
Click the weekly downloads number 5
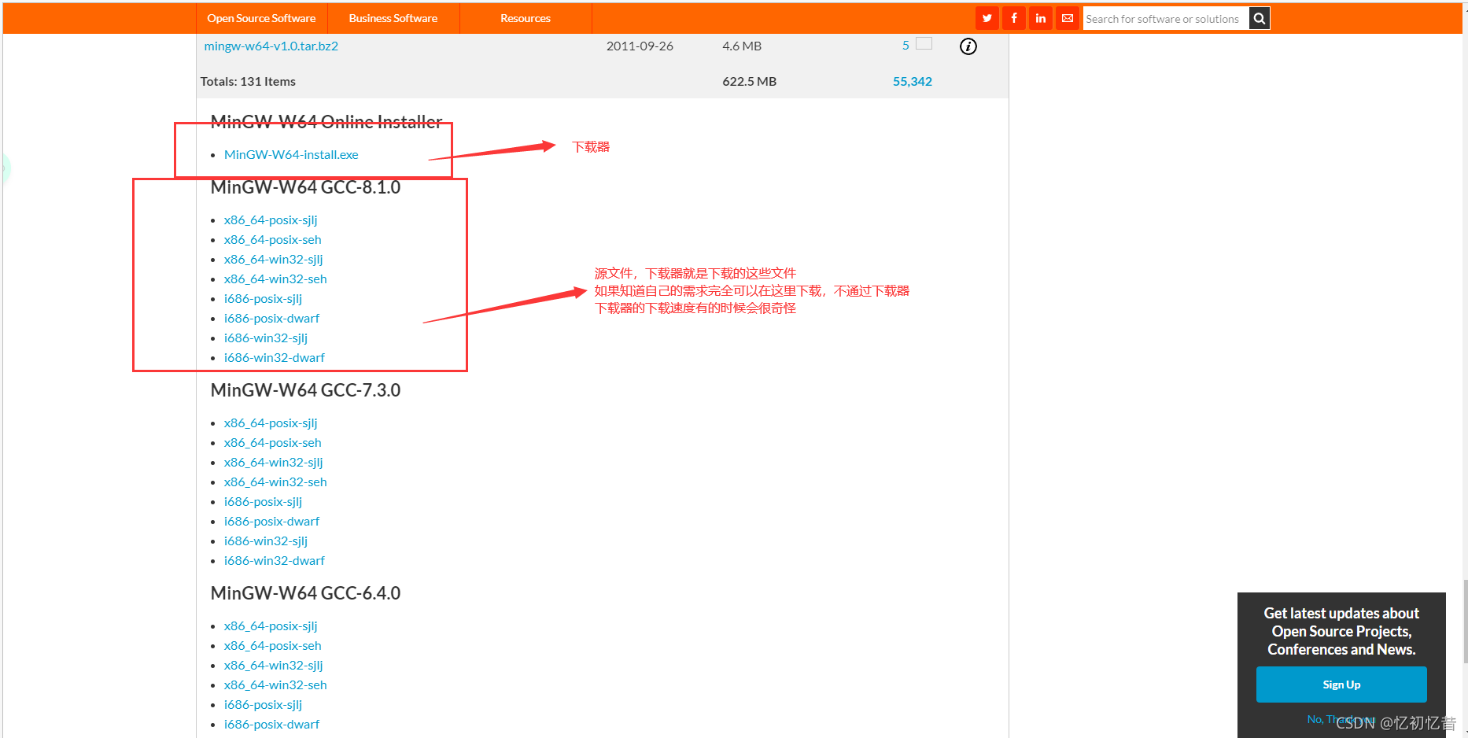pyautogui.click(x=906, y=46)
